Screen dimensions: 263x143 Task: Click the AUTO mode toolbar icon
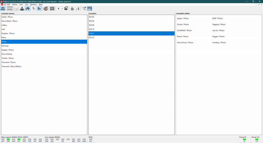click(52, 9)
